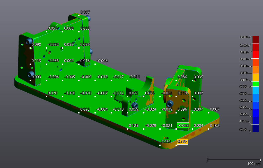263x168 pixels.
Task: Click the yellow legend color band
Action: [255, 77]
